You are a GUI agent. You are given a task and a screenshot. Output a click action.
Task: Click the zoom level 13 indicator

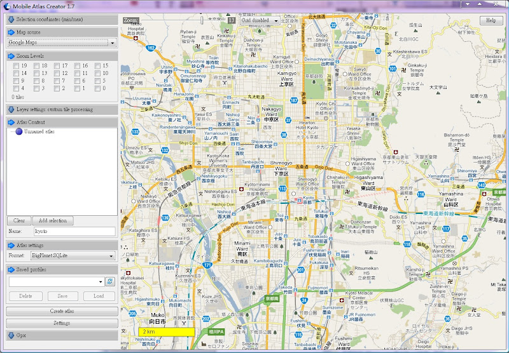click(231, 20)
